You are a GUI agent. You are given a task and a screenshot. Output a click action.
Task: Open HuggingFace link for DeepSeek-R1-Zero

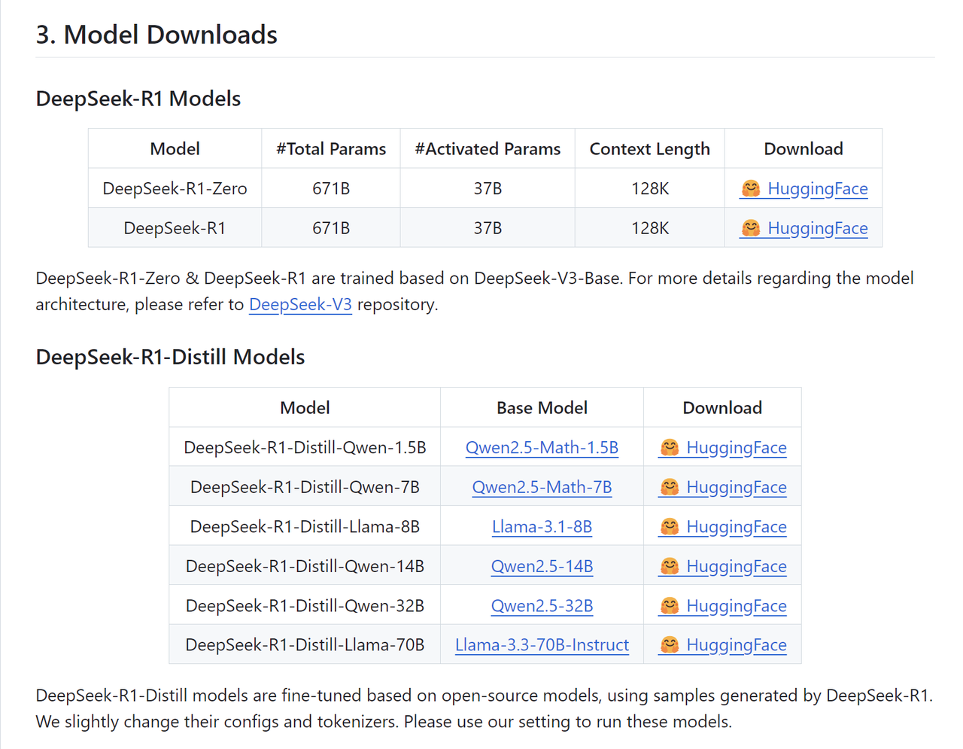(804, 188)
